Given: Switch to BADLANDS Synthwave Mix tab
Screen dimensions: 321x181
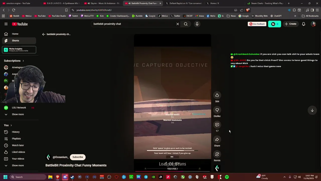Looking at the screenshot, I should pos(61,3).
